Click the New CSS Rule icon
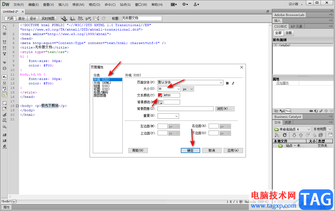 point(316,111)
